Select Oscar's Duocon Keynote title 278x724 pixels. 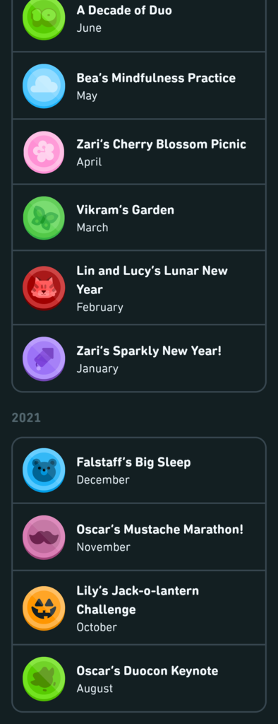point(147,670)
